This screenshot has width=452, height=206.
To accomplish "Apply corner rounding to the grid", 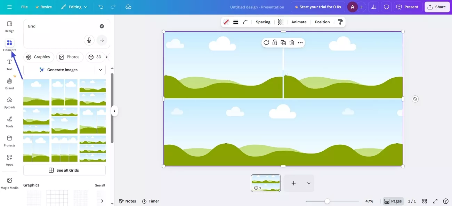I will (245, 22).
